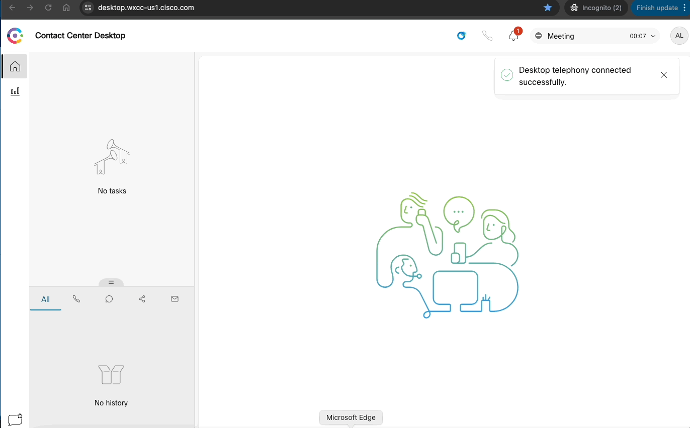Open the AL user profile menu
Viewport: 690px width, 428px height.
(x=679, y=36)
